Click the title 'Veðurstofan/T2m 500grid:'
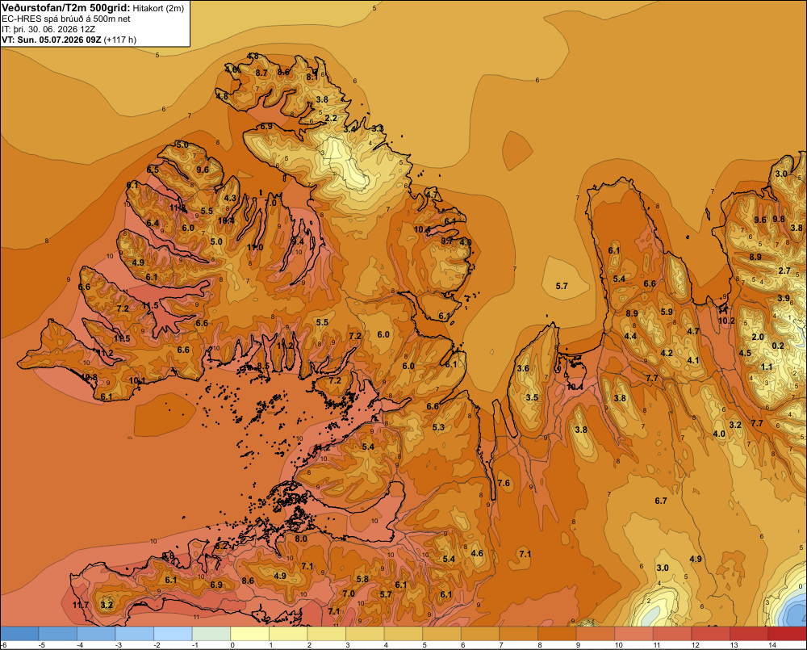807x650 pixels. 66,8
